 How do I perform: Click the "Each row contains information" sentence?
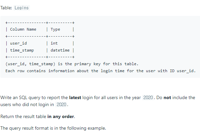100,71
